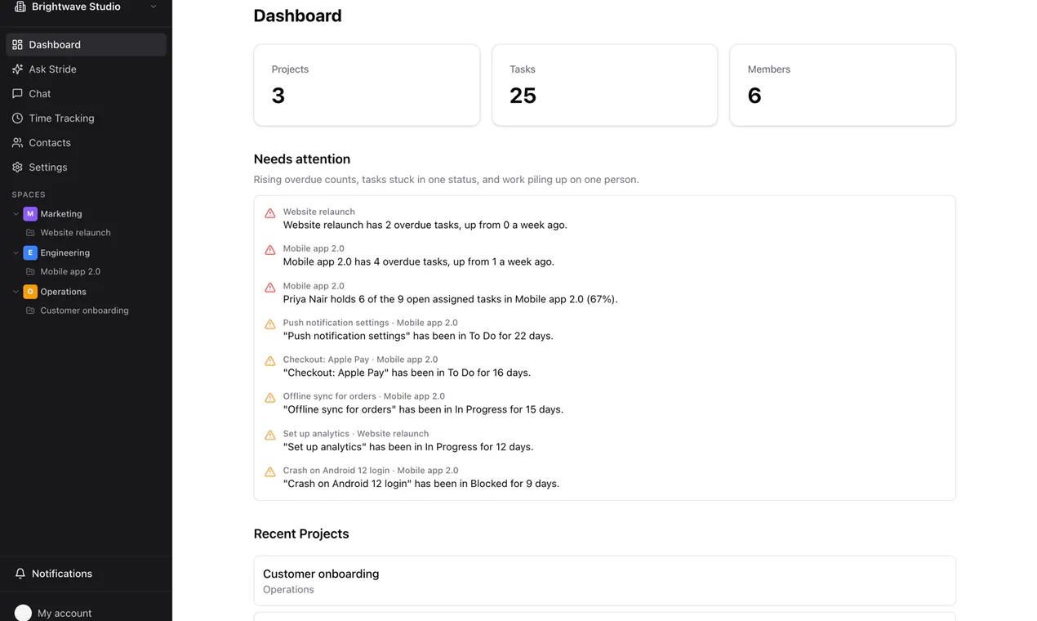Open Time Tracking page
This screenshot has width=1037, height=621.
[86, 118]
